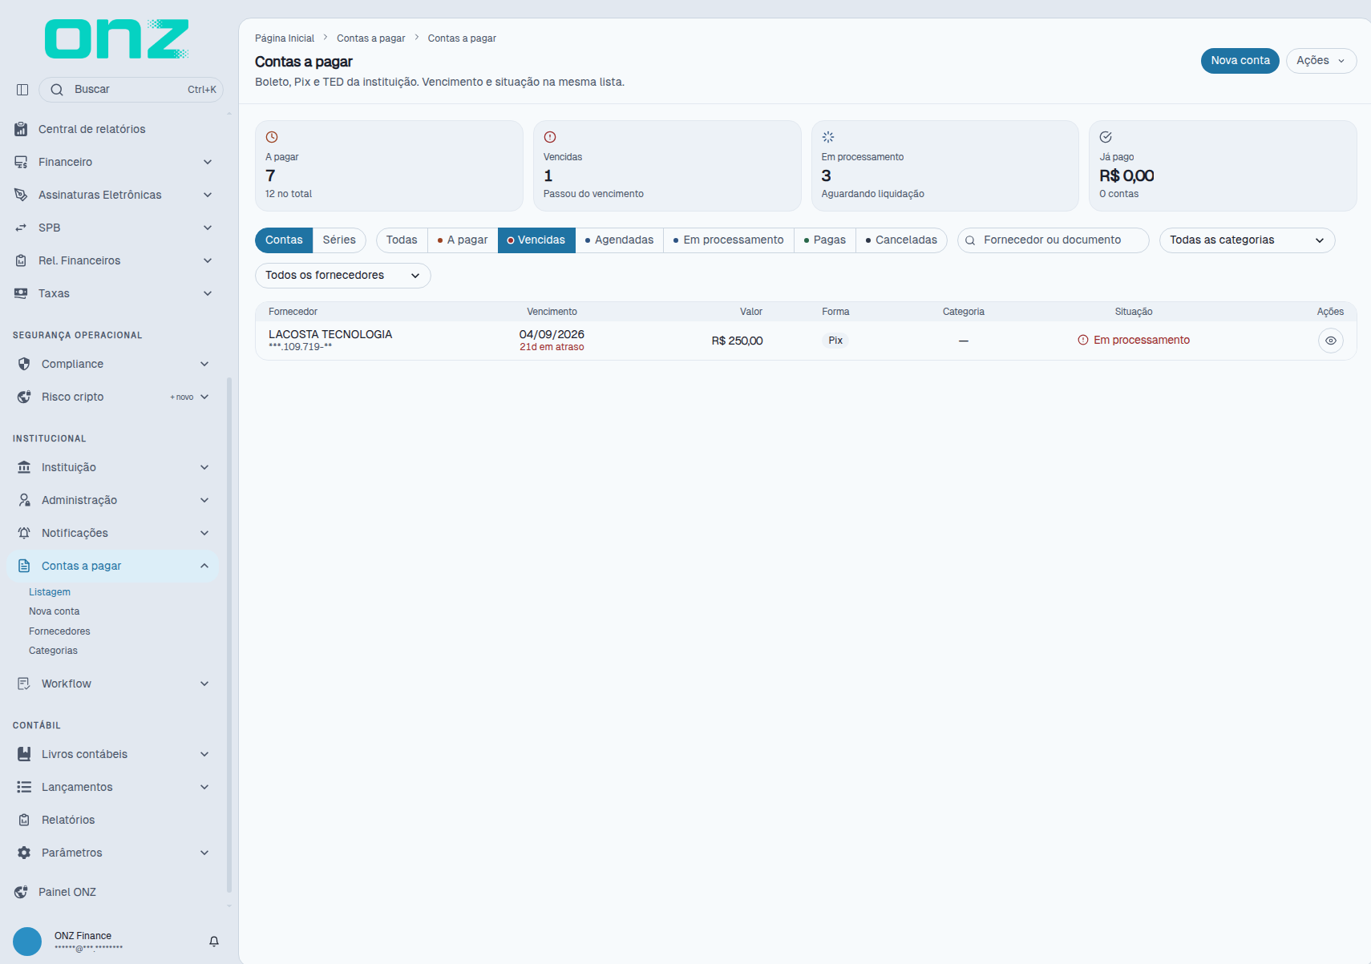
Task: Expand the Financeiro menu chevron
Action: point(208,162)
